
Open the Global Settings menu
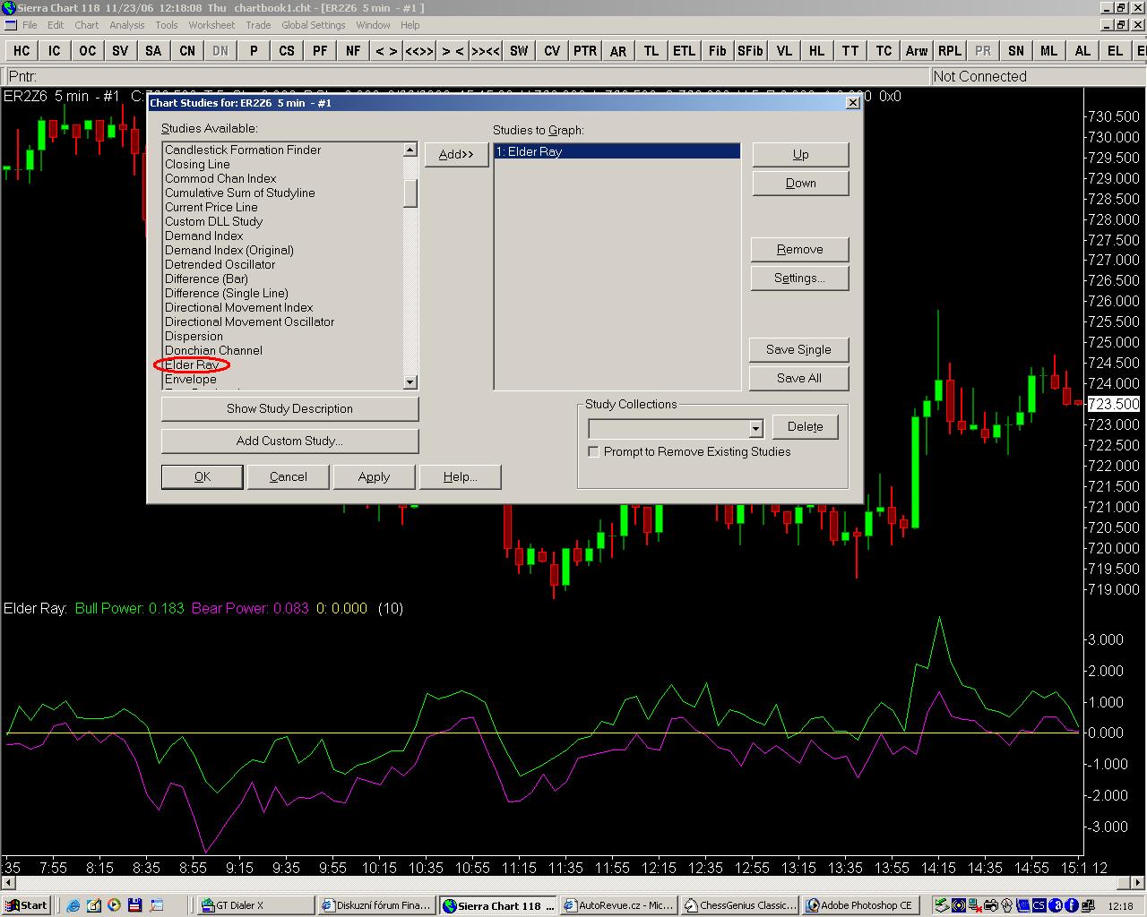coord(313,25)
